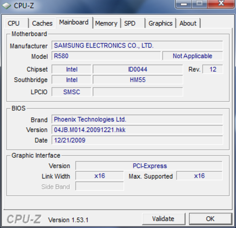Image resolution: width=236 pixels, height=228 pixels.
Task: Minimize the CPU-Z window
Action: coord(184,4)
